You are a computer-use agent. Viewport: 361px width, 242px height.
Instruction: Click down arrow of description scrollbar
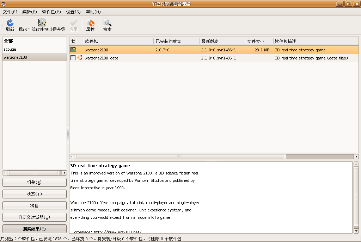(x=356, y=231)
